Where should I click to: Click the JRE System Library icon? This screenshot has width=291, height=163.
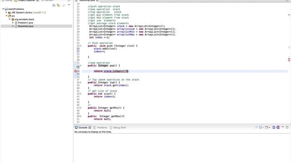(x=10, y=12)
